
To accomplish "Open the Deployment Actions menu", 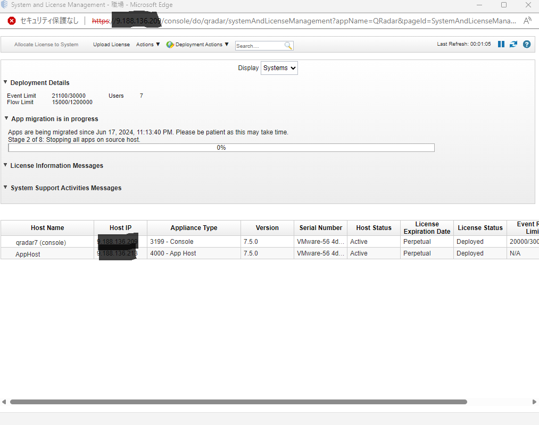I will point(202,45).
